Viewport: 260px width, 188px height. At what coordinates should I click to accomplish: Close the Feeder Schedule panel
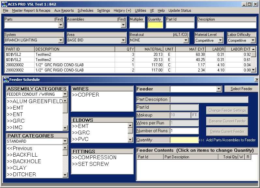pos(256,80)
